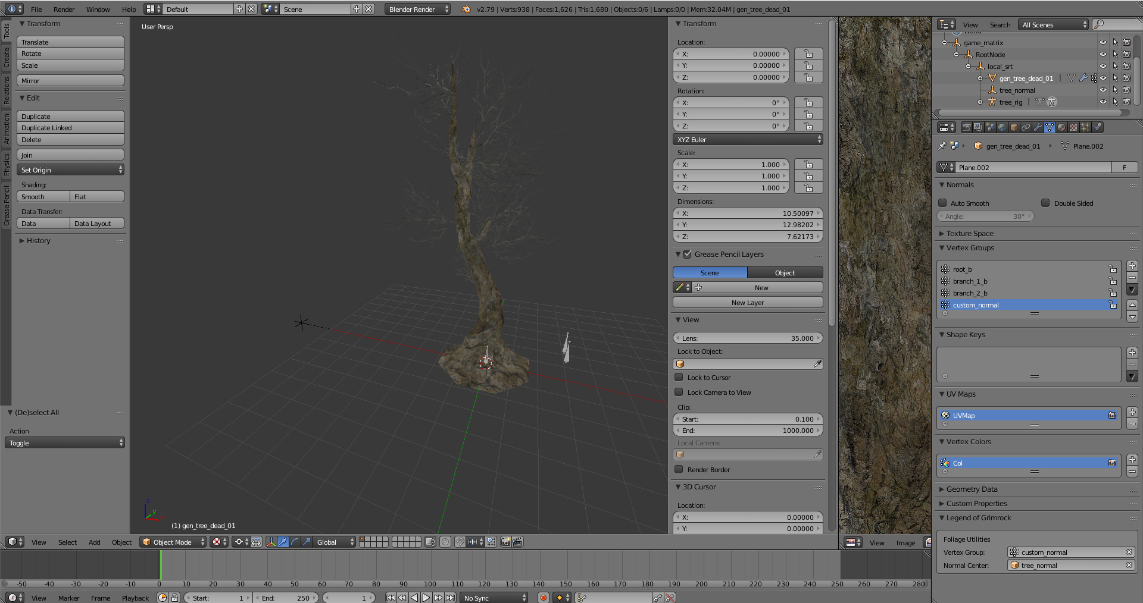1143x603 pixels.
Task: Click the Translate button
Action: pyautogui.click(x=70, y=42)
